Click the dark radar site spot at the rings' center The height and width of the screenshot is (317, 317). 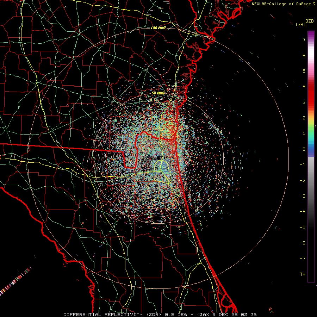(x=158, y=157)
